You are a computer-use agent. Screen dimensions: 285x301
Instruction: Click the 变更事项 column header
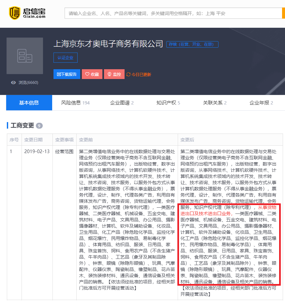pyautogui.click(x=64, y=140)
